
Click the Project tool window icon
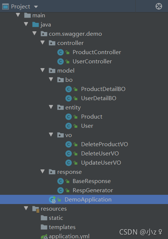tap(6, 7)
